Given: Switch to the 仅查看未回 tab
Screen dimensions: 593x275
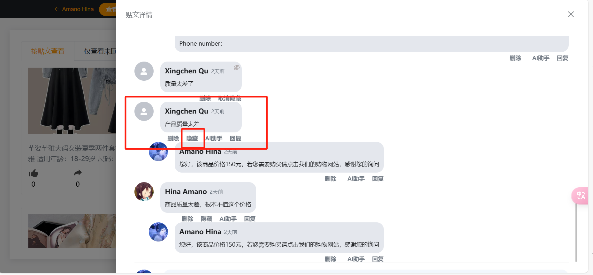Looking at the screenshot, I should click(100, 51).
